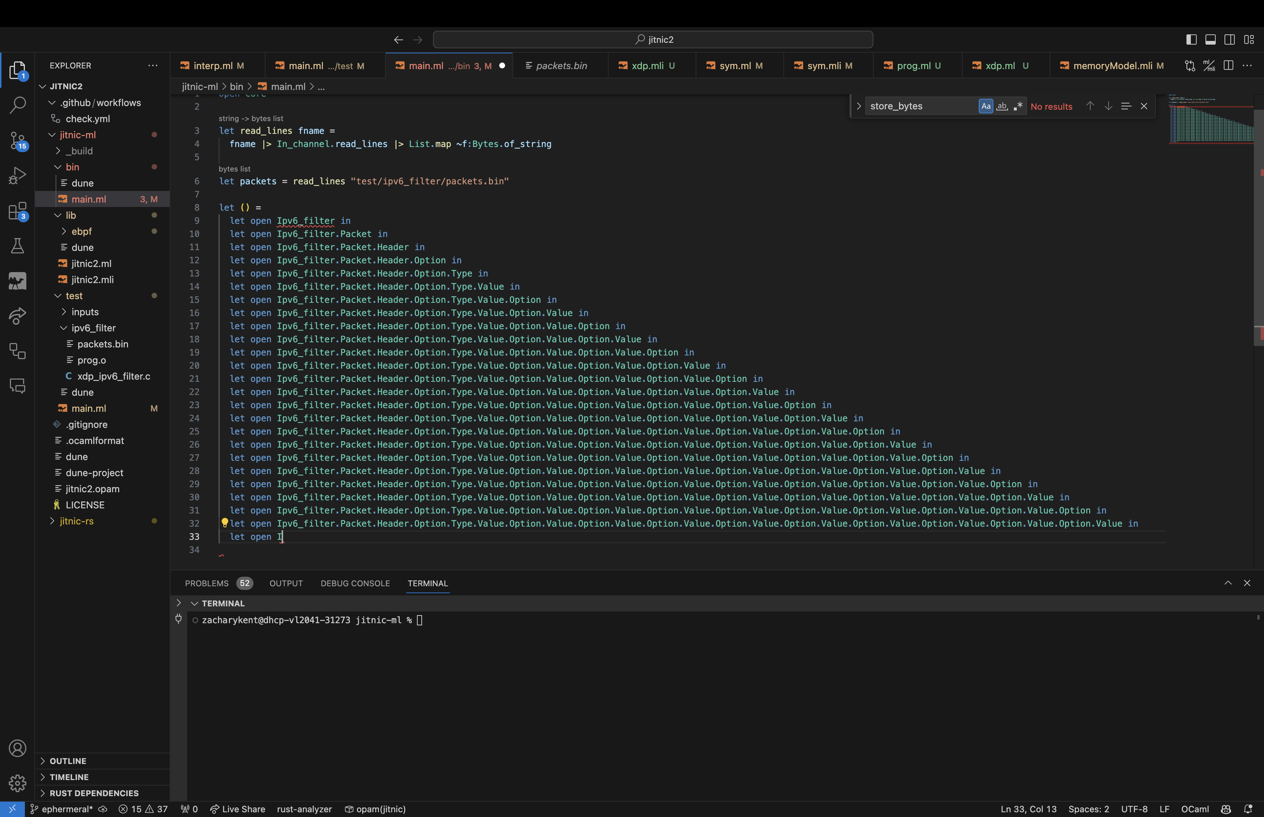The image size is (1264, 817).
Task: Split the editor using the top-right icon
Action: (x=1228, y=65)
